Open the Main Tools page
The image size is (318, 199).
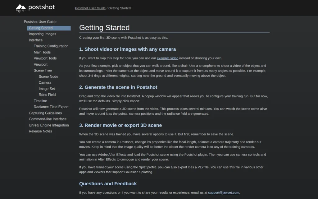pyautogui.click(x=42, y=52)
